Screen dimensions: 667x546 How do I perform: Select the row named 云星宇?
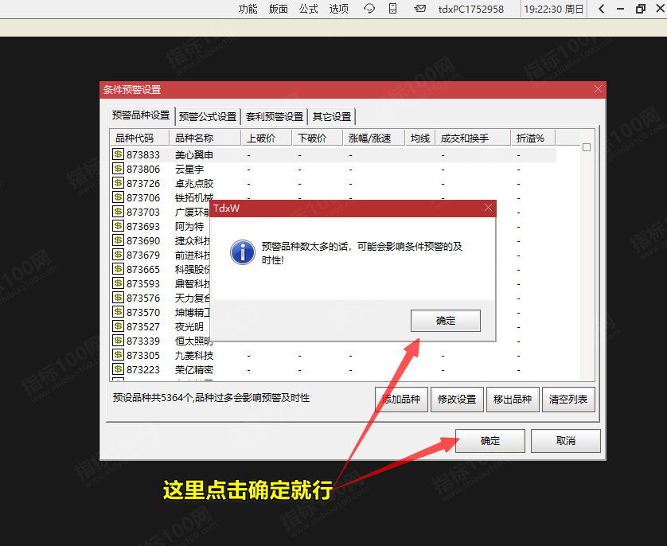pyautogui.click(x=333, y=170)
